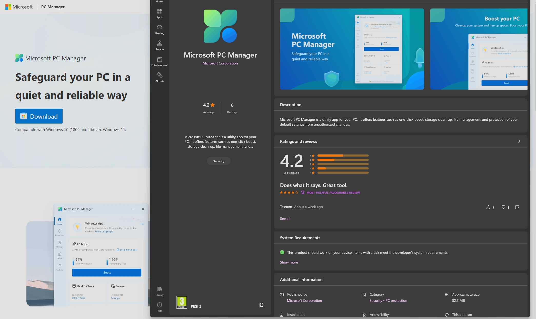This screenshot has height=319, width=536.
Task: Expand system requirements via Show more
Action: point(289,262)
